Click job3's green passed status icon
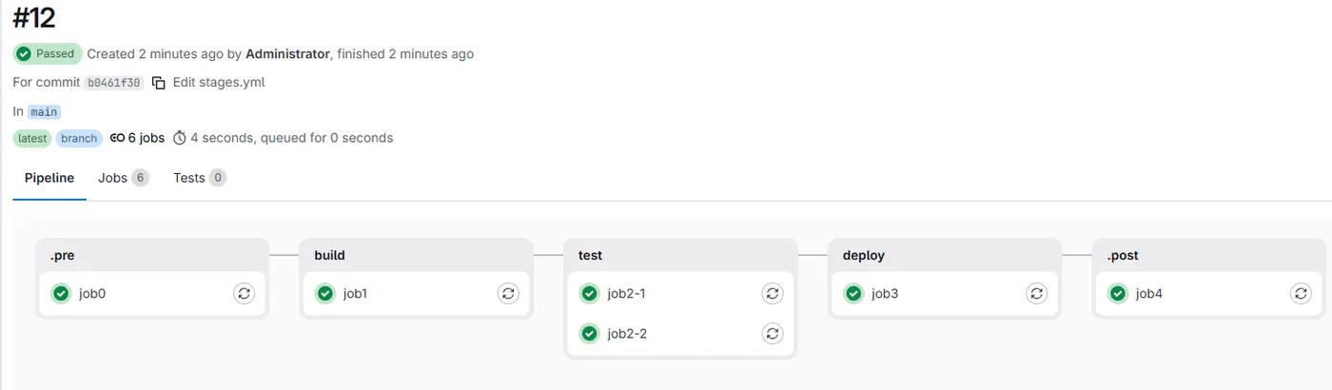 click(x=853, y=294)
